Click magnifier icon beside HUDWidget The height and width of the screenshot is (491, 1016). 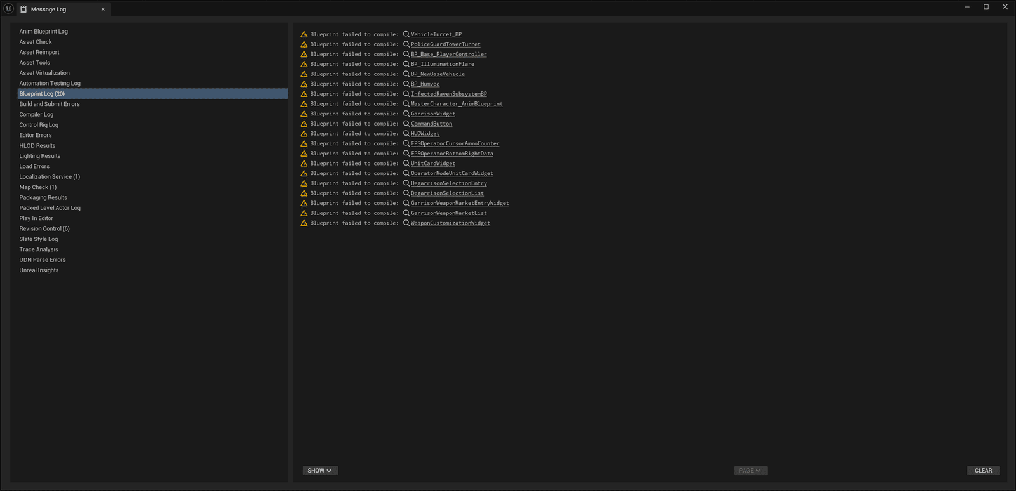point(406,134)
